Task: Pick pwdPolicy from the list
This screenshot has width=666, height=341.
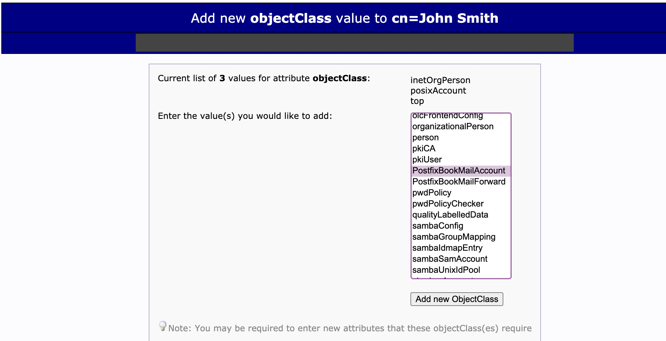Action: 461,193
